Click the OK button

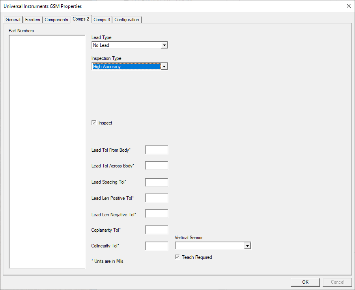coord(305,282)
